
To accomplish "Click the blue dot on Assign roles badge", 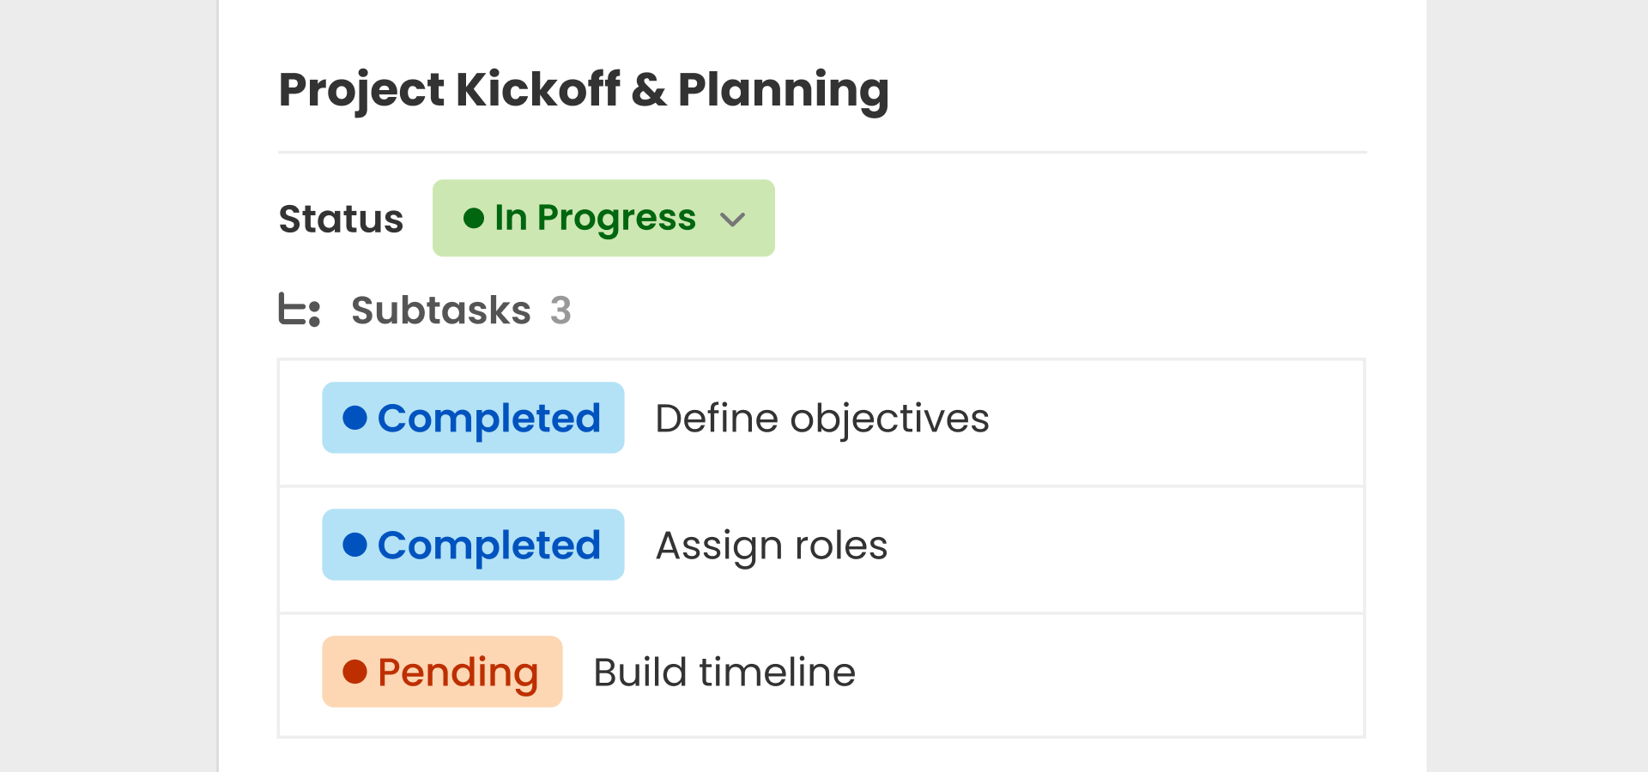I will (354, 545).
